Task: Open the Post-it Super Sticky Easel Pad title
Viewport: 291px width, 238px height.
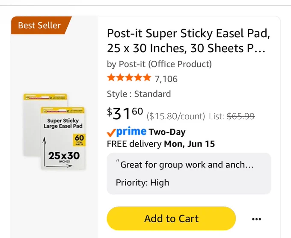Action: [188, 41]
